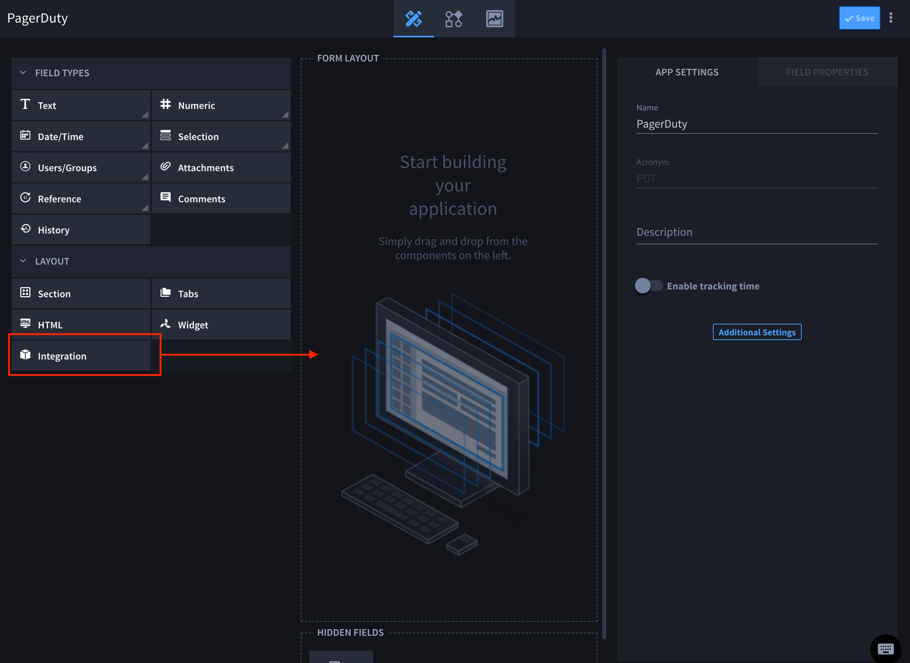The image size is (910, 663).
Task: Click the Save button
Action: tap(859, 18)
